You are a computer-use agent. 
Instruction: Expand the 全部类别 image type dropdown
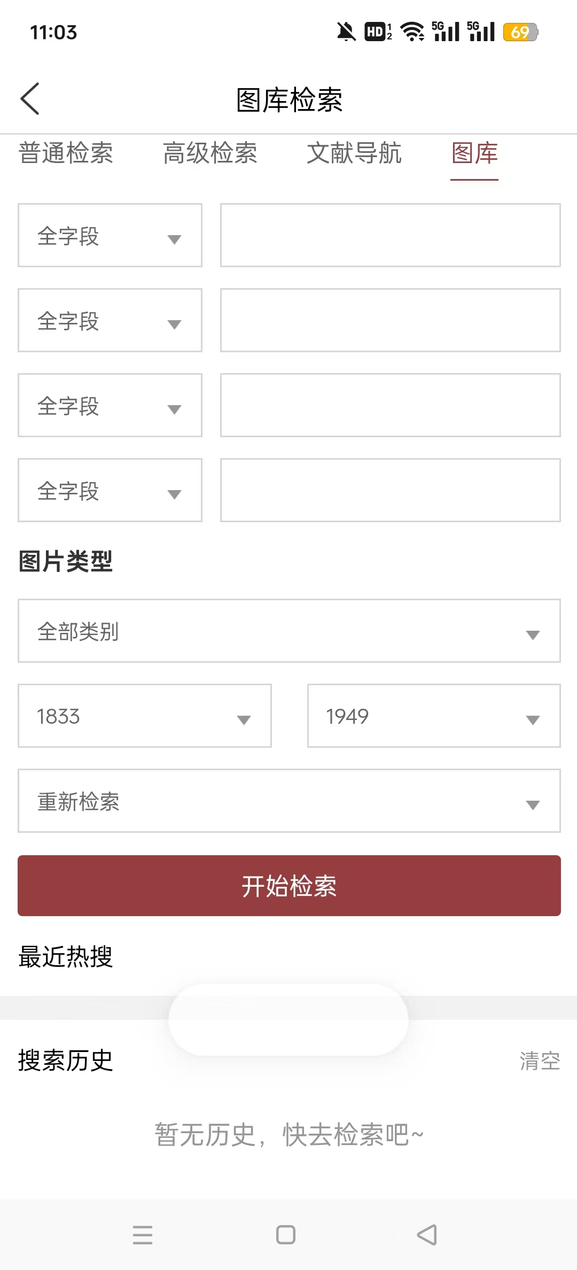pos(289,631)
